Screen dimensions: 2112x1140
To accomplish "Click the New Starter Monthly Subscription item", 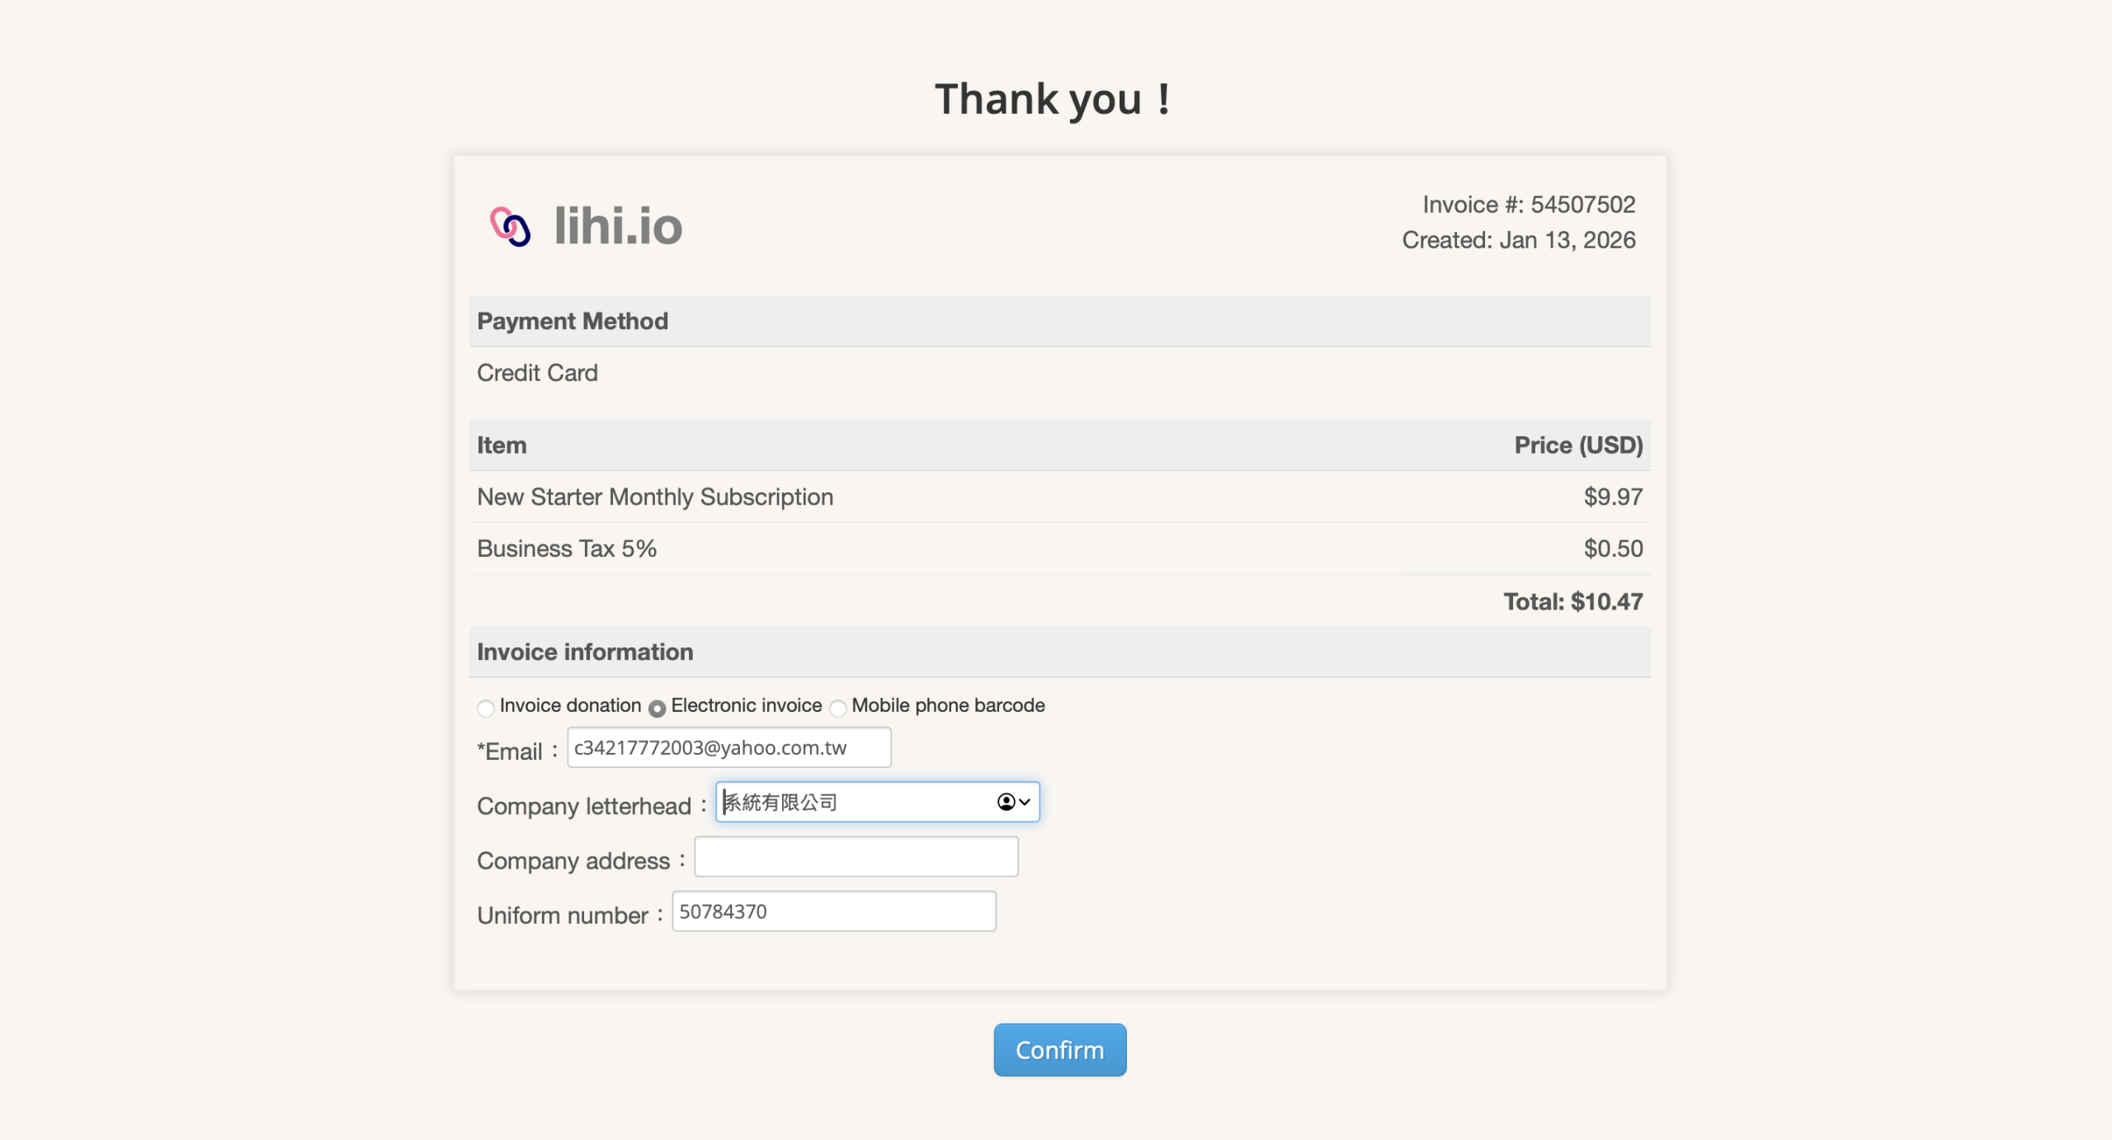I will click(x=655, y=497).
